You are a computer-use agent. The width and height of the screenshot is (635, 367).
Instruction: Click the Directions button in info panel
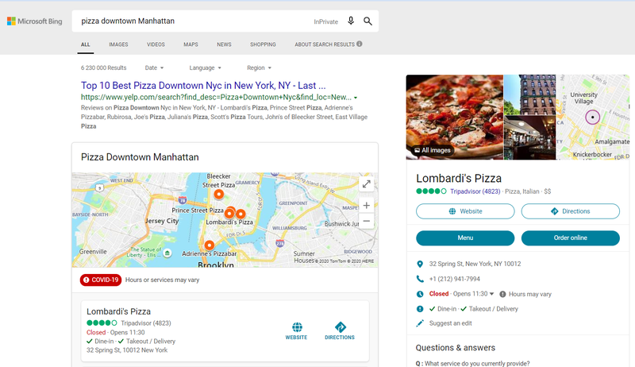pos(570,211)
